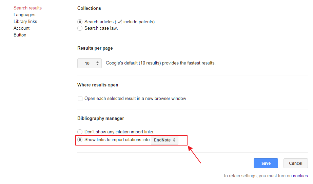Viewport: 313px width, 184px height.
Task: Open the EndNote bibliography manager dropdown
Action: coord(164,140)
